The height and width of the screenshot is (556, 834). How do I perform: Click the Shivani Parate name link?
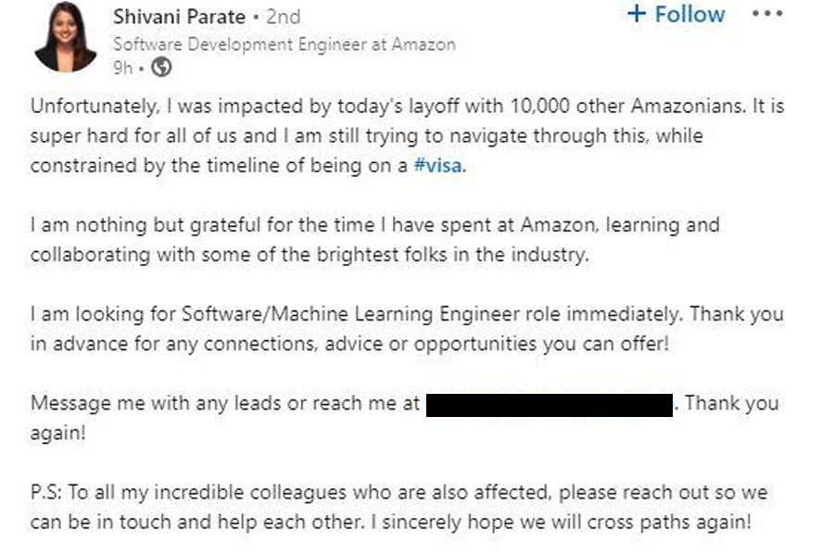180,17
